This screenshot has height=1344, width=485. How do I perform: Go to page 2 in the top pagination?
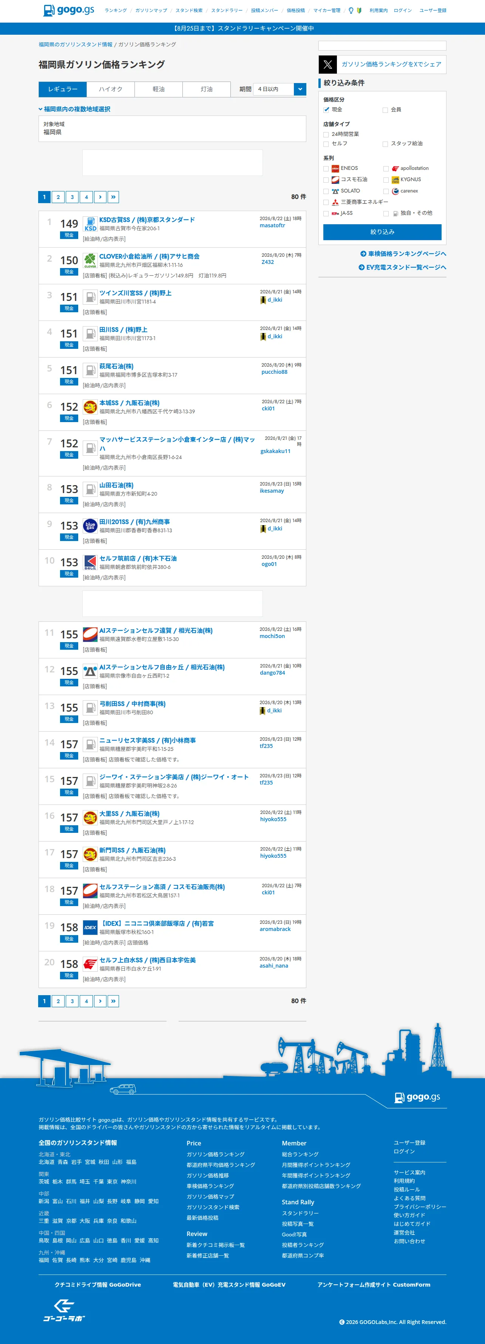coord(58,197)
